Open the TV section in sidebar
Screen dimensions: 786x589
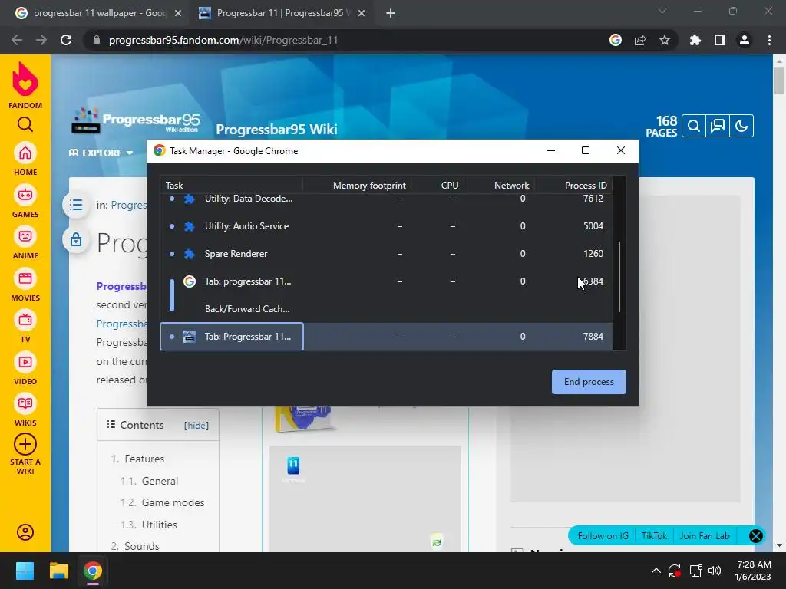[x=25, y=327]
